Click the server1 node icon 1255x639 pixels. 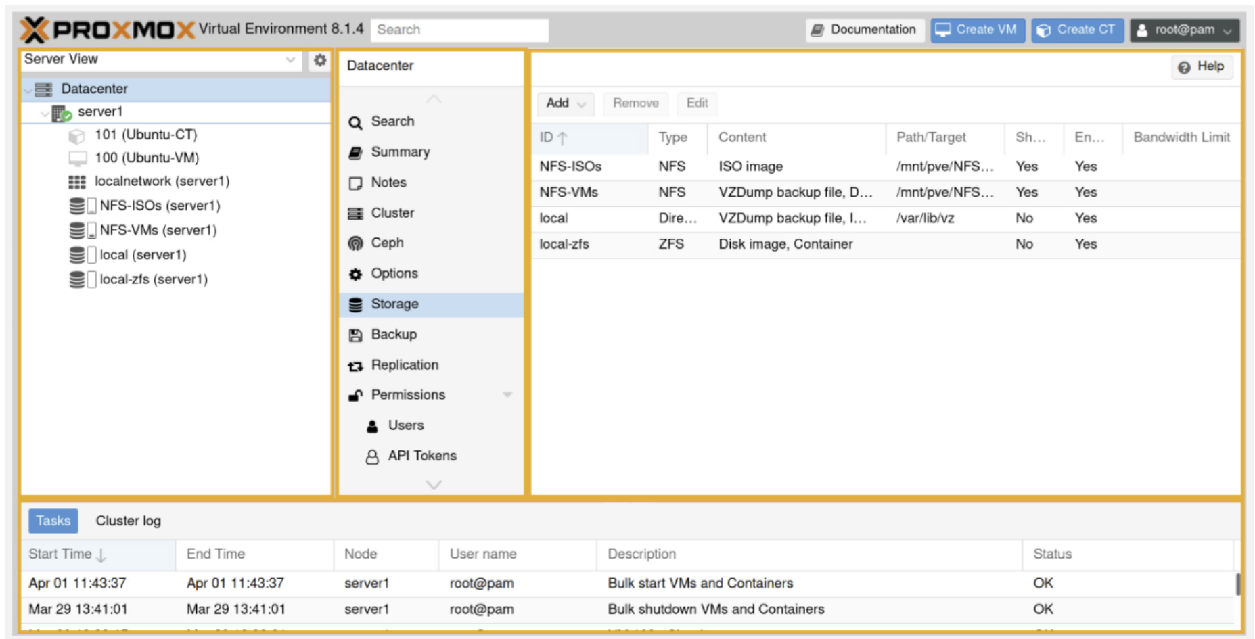tap(62, 113)
